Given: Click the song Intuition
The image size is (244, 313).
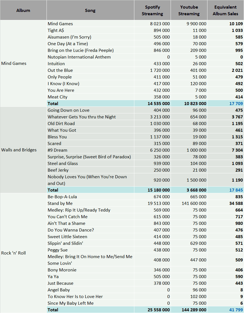Looking at the screenshot, I should coord(90,63).
